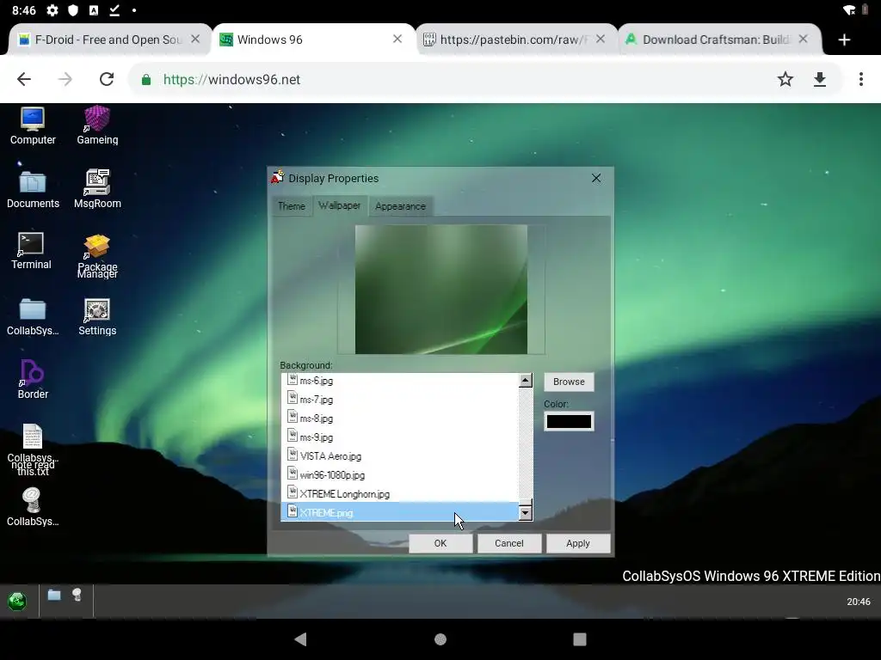The image size is (881, 660).
Task: Open Android settings gear in status bar
Action: click(x=52, y=10)
